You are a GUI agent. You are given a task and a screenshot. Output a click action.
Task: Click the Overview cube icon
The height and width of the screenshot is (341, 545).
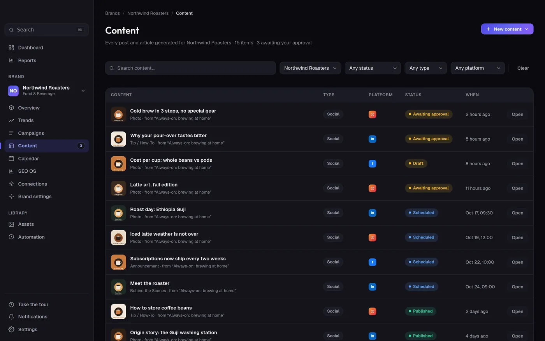(x=11, y=108)
